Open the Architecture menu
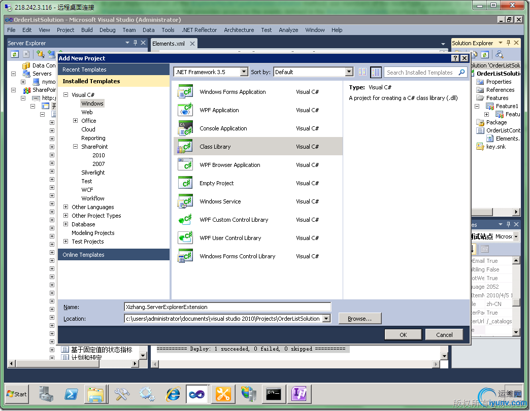The width and height of the screenshot is (530, 411). [239, 30]
